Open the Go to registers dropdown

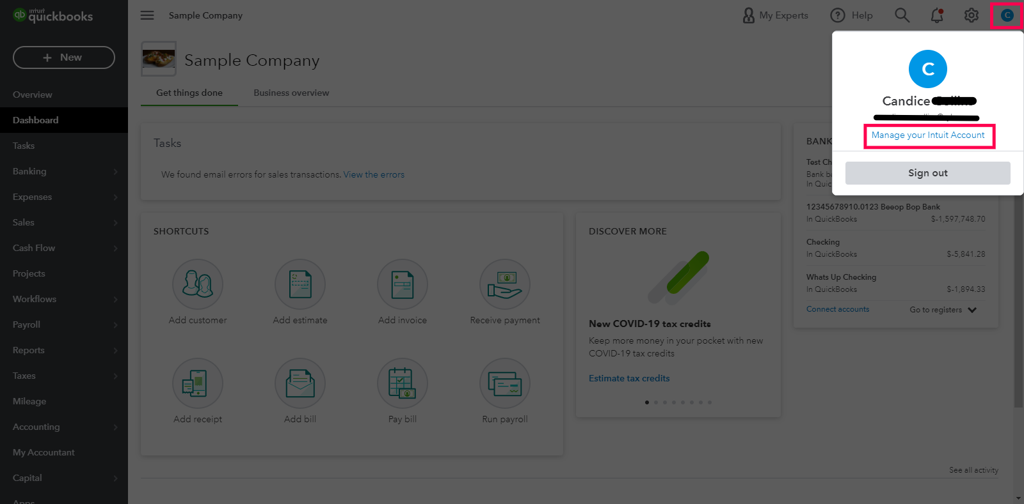tap(943, 310)
